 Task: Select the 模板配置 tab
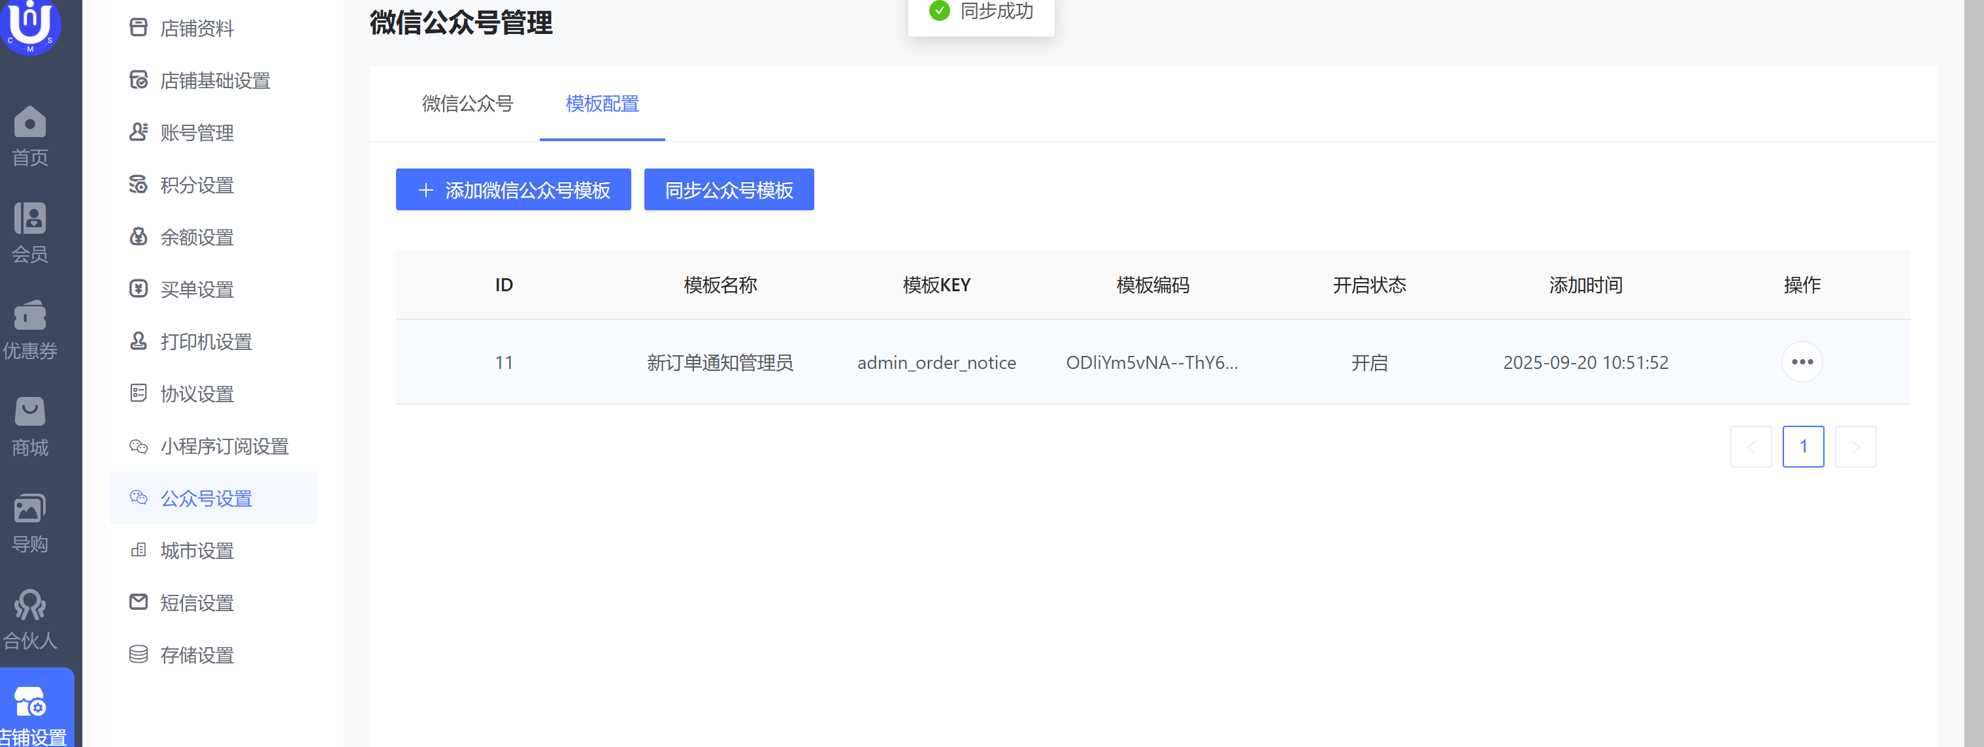tap(601, 104)
